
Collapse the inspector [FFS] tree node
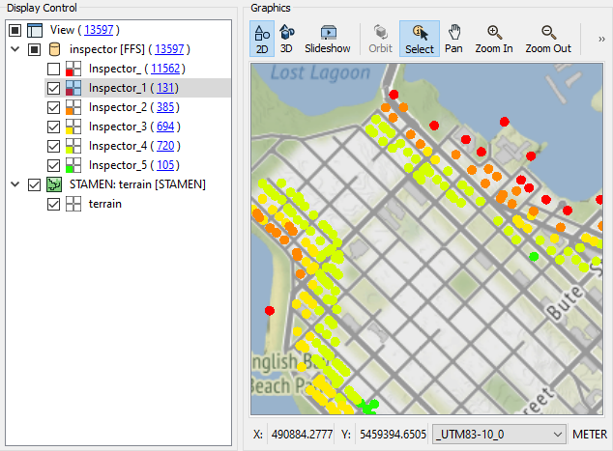click(15, 49)
